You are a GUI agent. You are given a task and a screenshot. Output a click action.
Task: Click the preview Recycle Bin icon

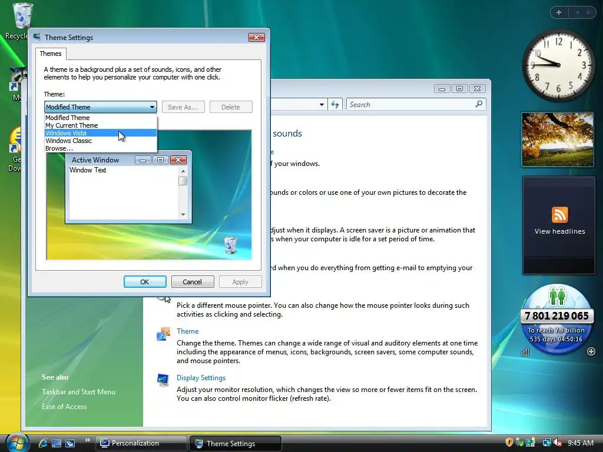[230, 245]
